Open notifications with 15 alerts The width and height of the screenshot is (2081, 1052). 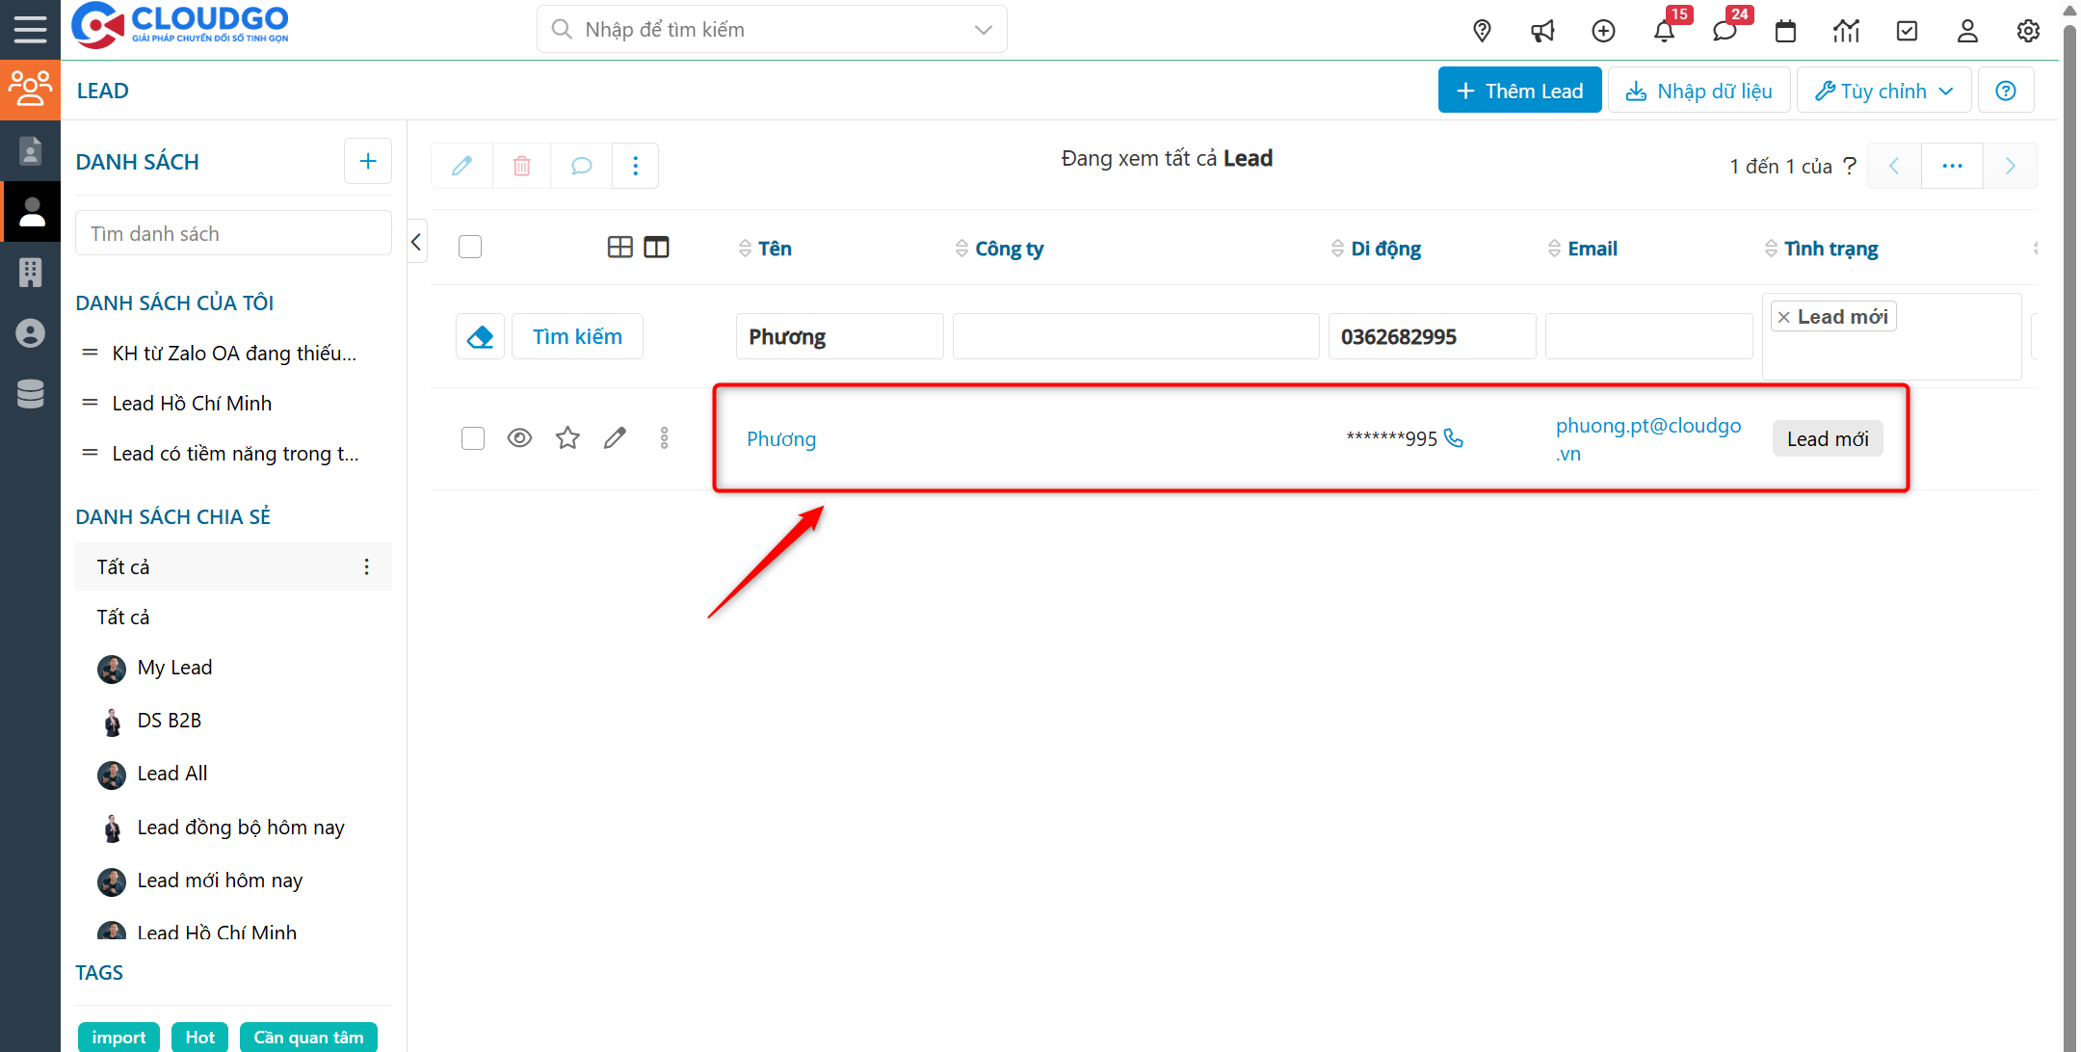(1664, 30)
